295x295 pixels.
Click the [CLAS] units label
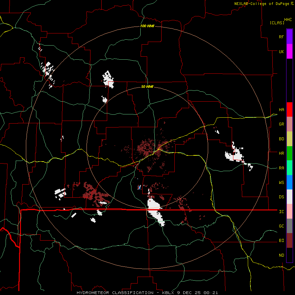click(x=277, y=23)
